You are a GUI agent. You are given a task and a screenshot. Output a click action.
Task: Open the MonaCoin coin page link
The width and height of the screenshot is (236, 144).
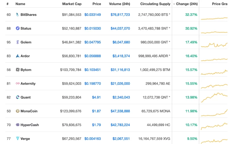pos(29,111)
